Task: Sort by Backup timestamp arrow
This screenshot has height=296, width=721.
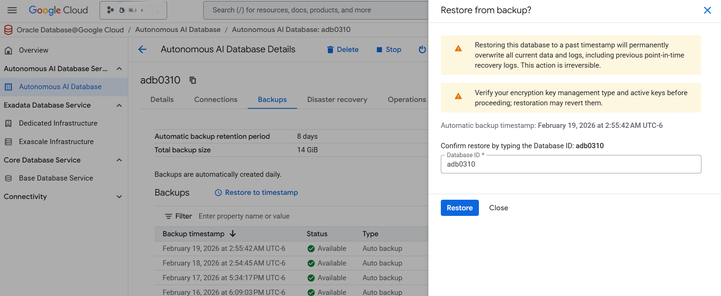Action: 233,234
